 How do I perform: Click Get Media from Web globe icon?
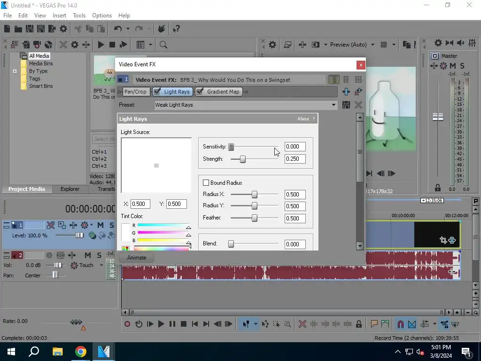click(x=48, y=45)
